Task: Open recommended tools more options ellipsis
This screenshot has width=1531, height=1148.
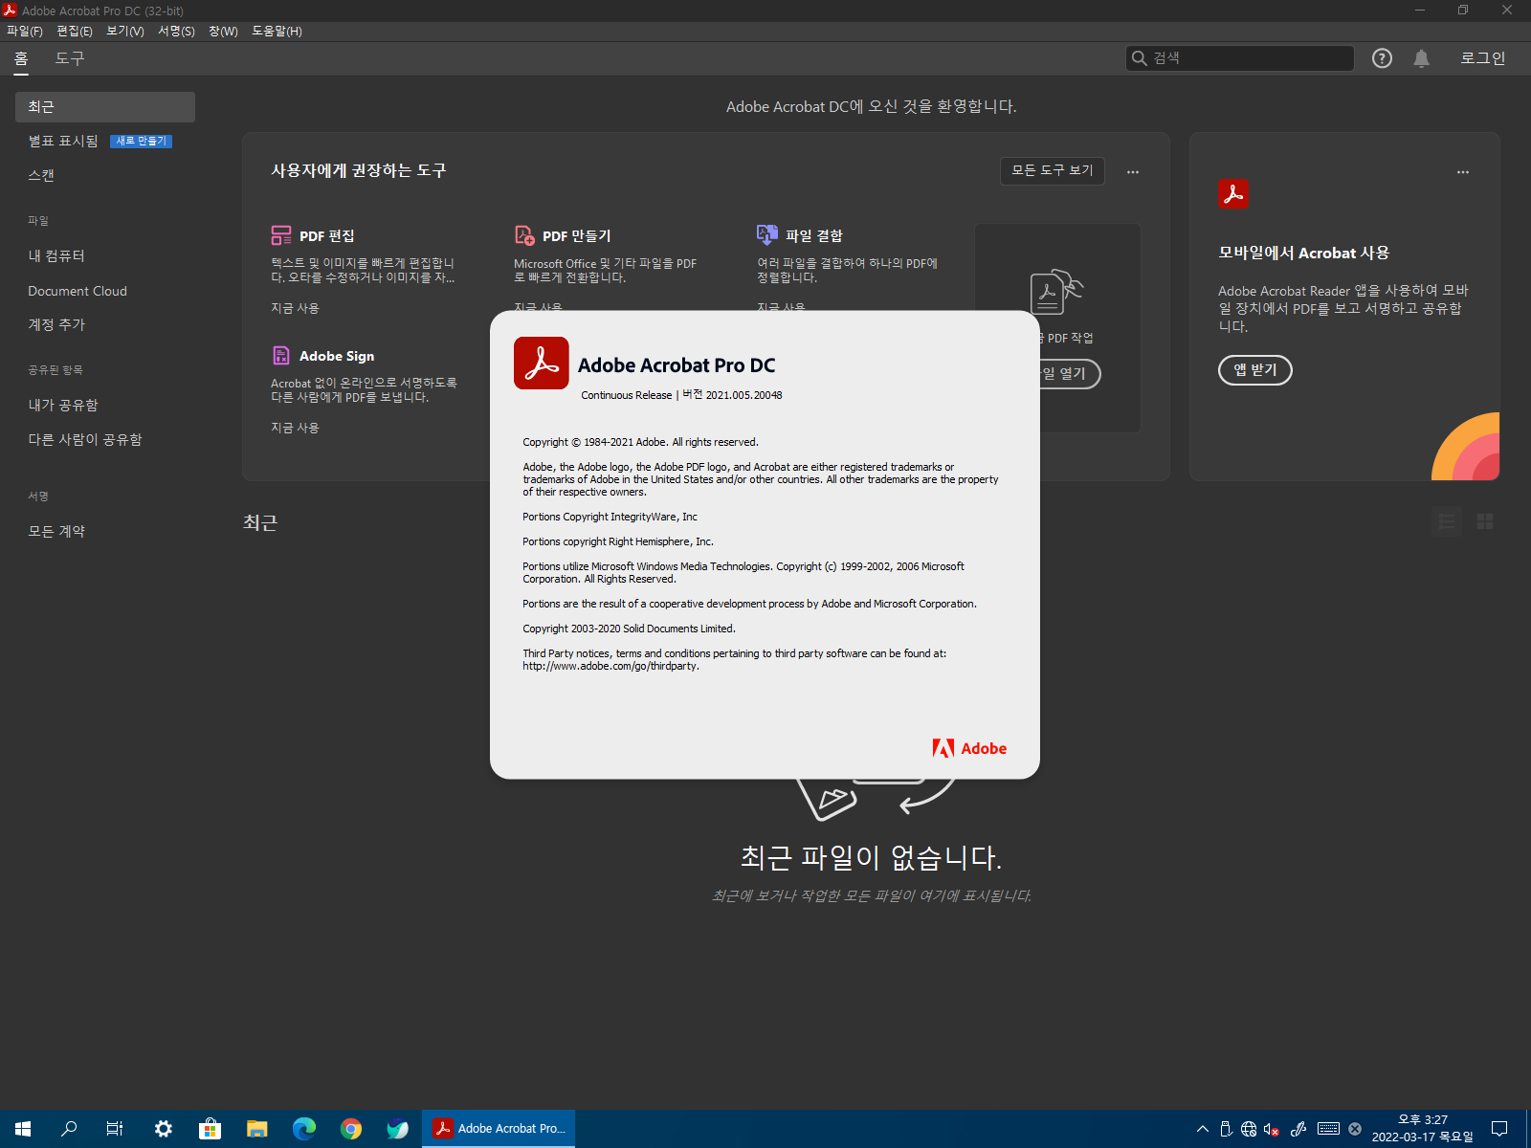Action: 1133,172
